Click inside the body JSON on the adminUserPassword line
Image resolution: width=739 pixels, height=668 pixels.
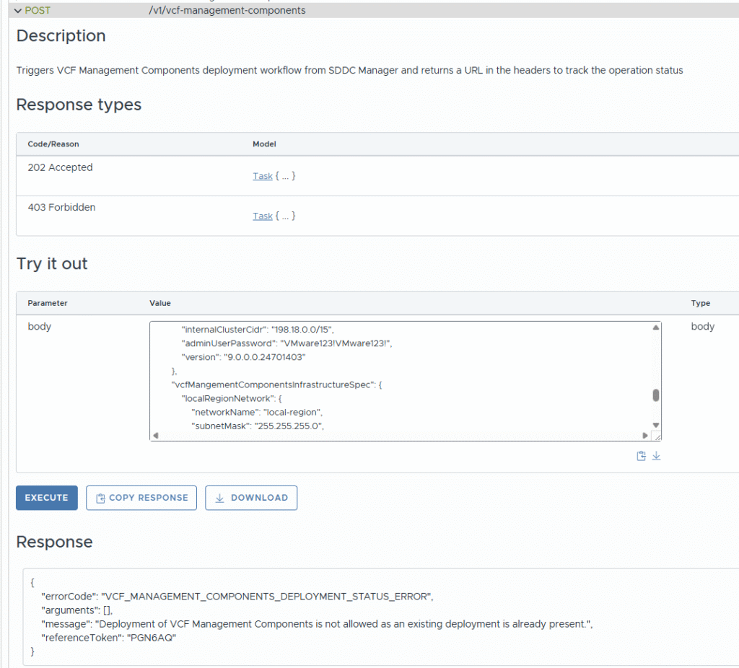(287, 343)
